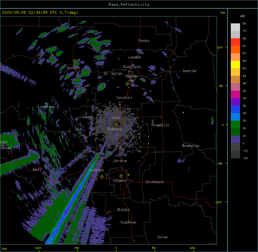
Task: Click the km unit label at bottom left
Action: 4,248
